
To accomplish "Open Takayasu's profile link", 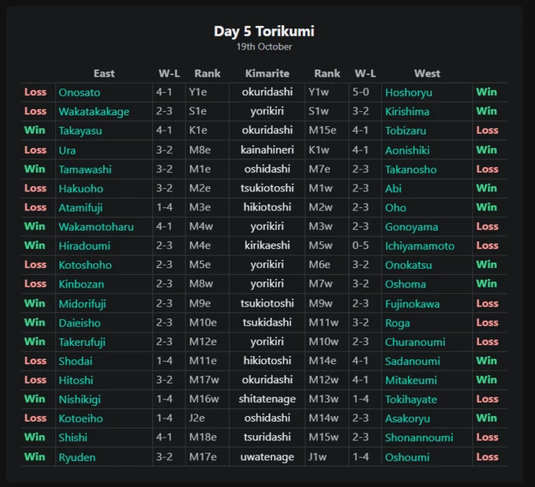I will click(x=80, y=131).
